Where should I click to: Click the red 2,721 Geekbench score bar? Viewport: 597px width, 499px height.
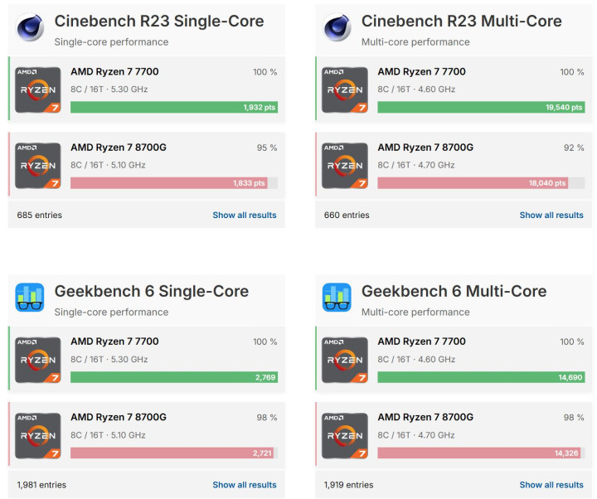tap(172, 453)
